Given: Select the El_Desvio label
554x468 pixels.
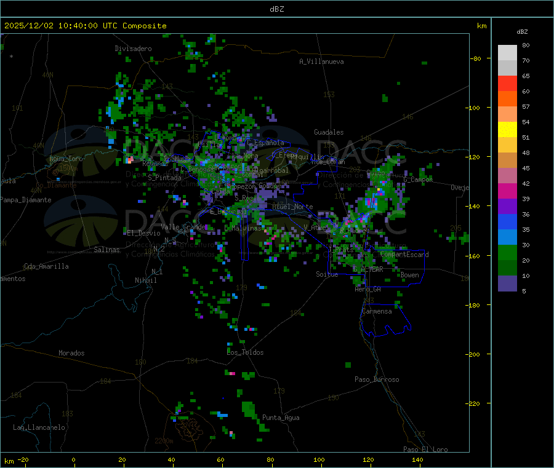Looking at the screenshot, I should pyautogui.click(x=144, y=233).
